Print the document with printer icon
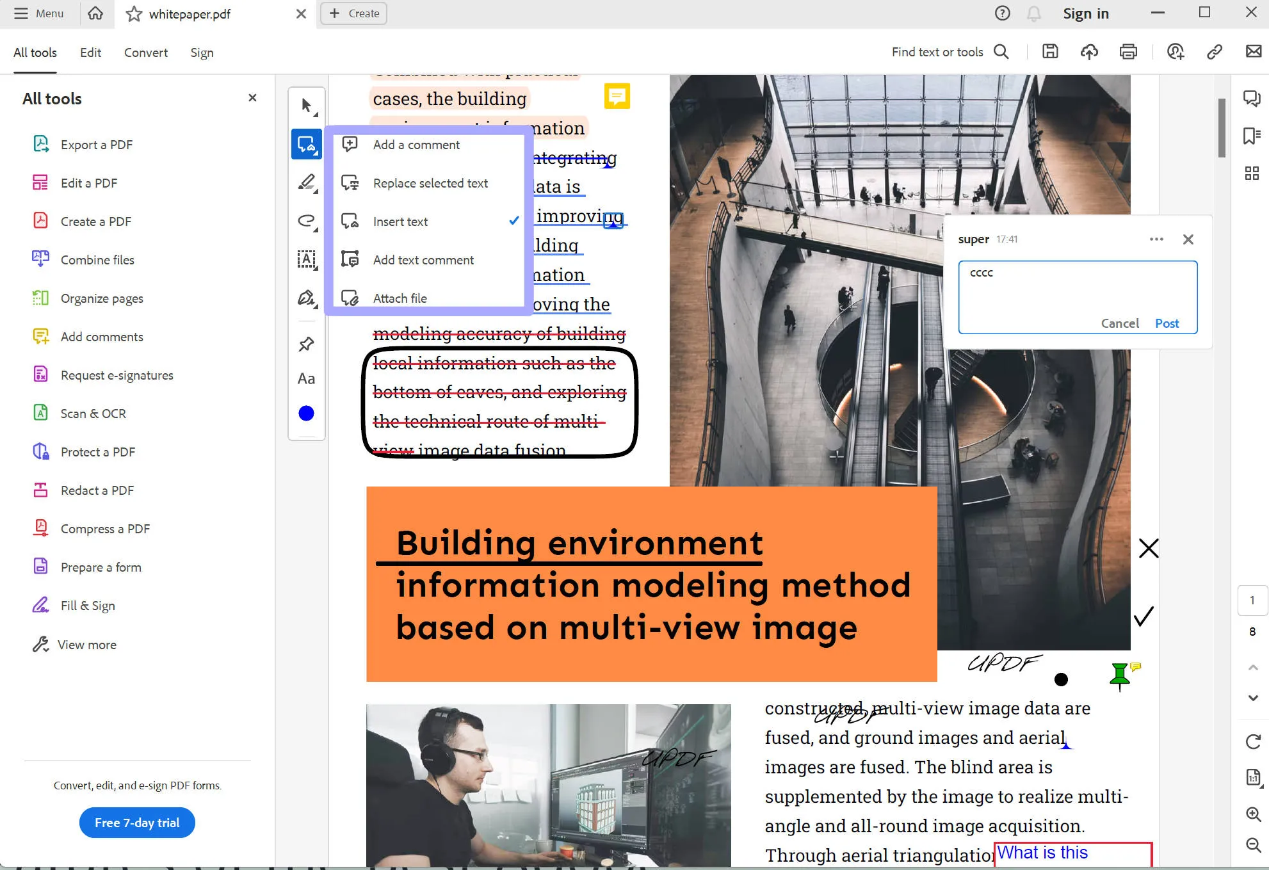The width and height of the screenshot is (1269, 870). click(1128, 52)
